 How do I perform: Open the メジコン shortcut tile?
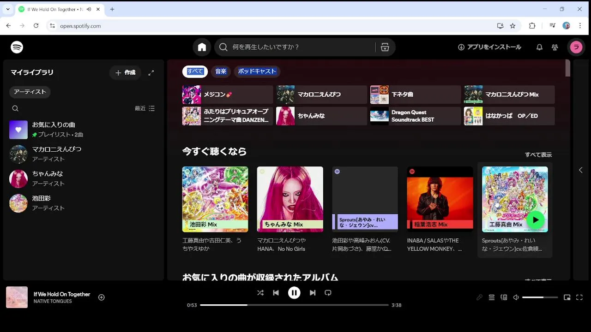point(228,95)
